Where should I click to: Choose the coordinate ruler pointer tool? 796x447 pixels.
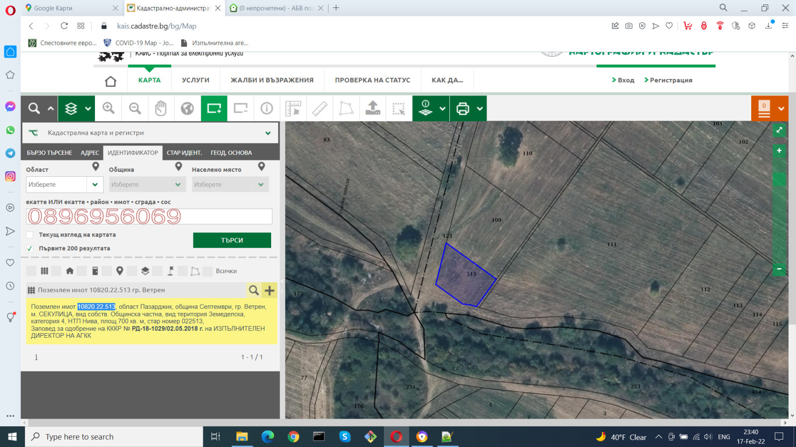click(x=294, y=108)
